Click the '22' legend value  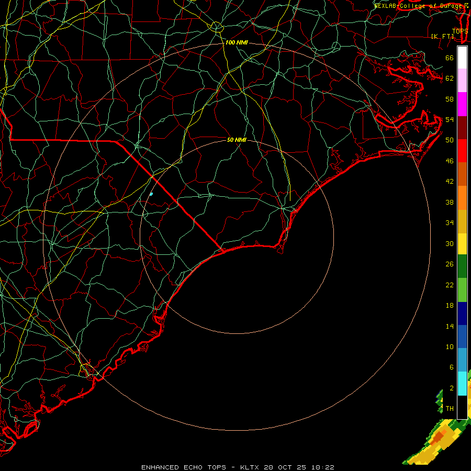(450, 285)
